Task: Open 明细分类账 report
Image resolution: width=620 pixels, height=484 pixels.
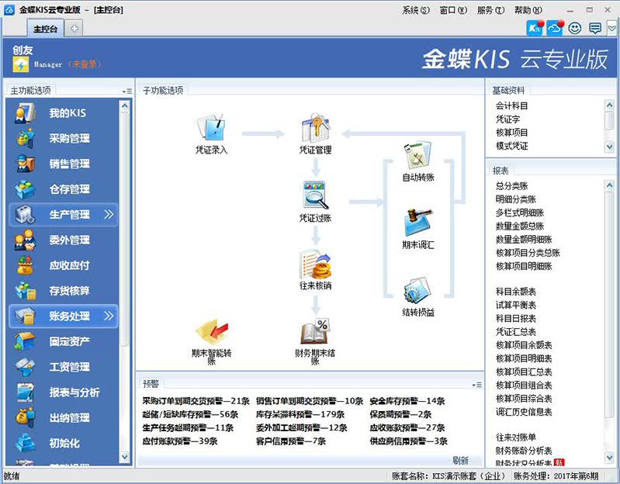Action: (x=515, y=199)
